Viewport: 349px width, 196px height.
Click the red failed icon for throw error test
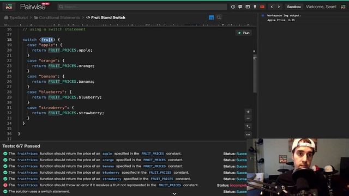pos(5,185)
